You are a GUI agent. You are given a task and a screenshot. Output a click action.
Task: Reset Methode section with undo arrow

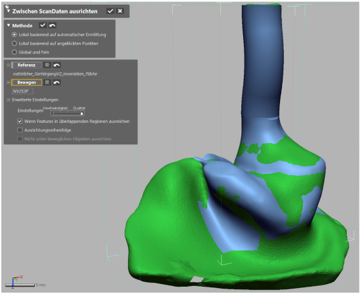point(52,25)
